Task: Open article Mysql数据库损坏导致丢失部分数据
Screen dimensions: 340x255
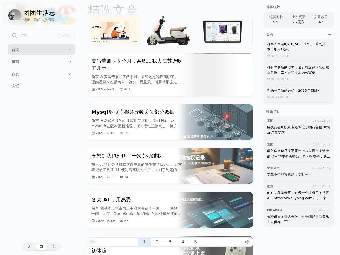Action: pyautogui.click(x=133, y=112)
